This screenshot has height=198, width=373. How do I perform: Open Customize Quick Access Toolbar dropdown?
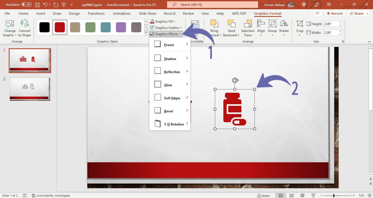(72, 5)
